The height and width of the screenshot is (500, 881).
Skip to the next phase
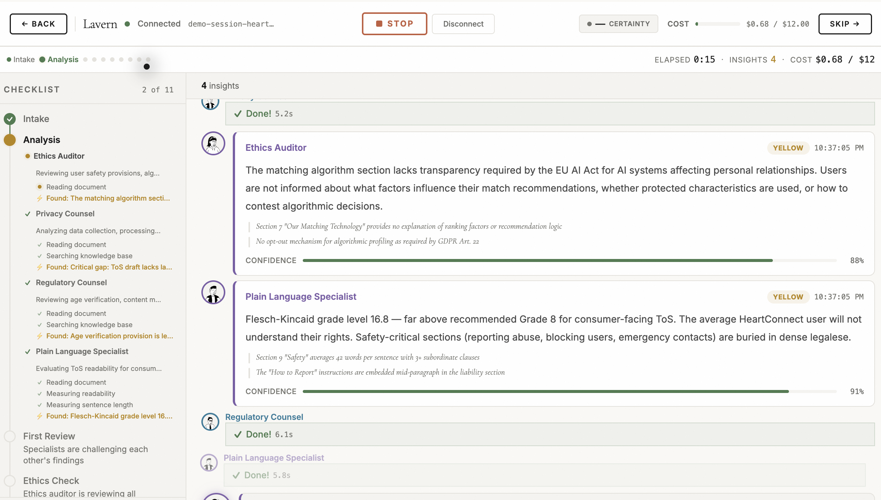845,24
